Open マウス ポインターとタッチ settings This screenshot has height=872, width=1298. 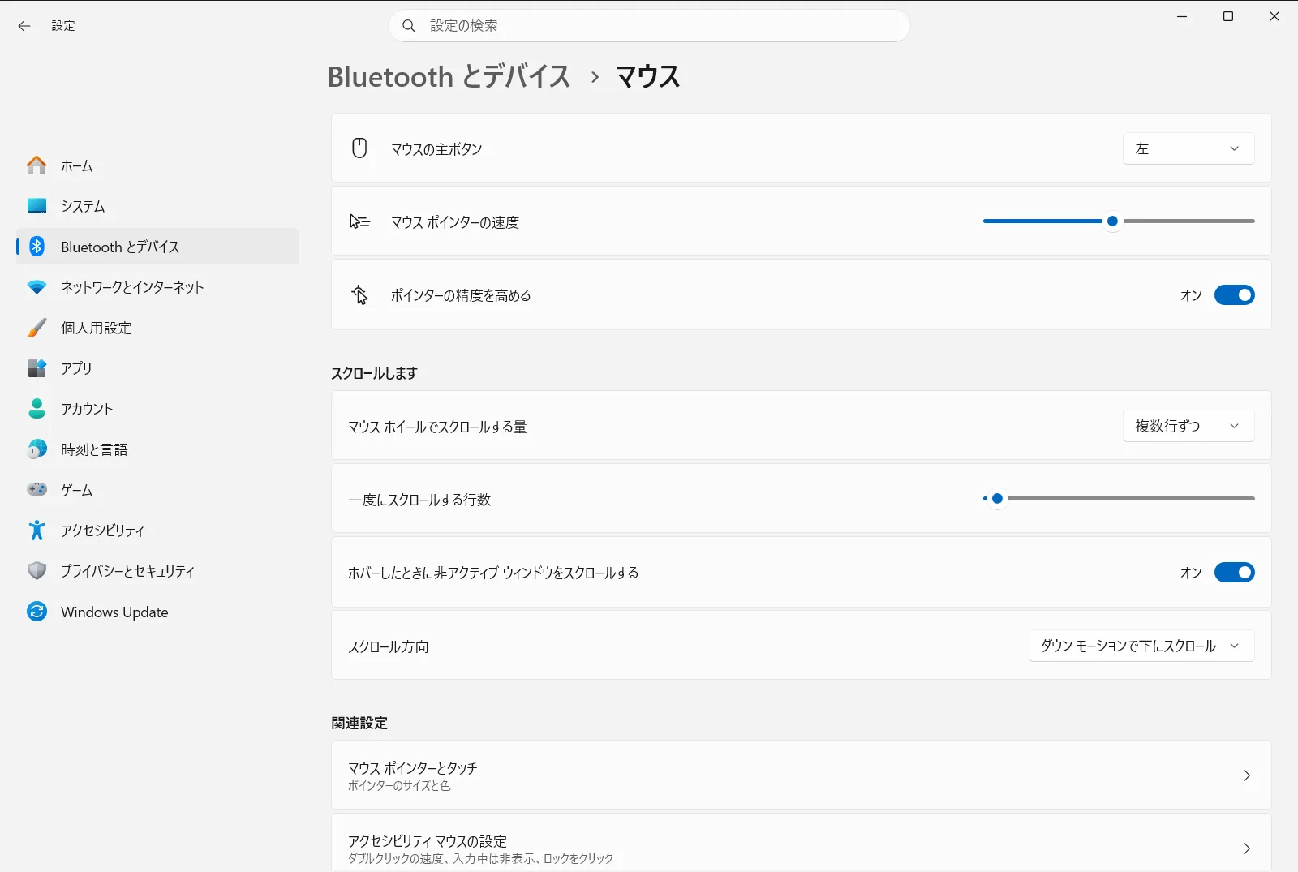(x=801, y=775)
